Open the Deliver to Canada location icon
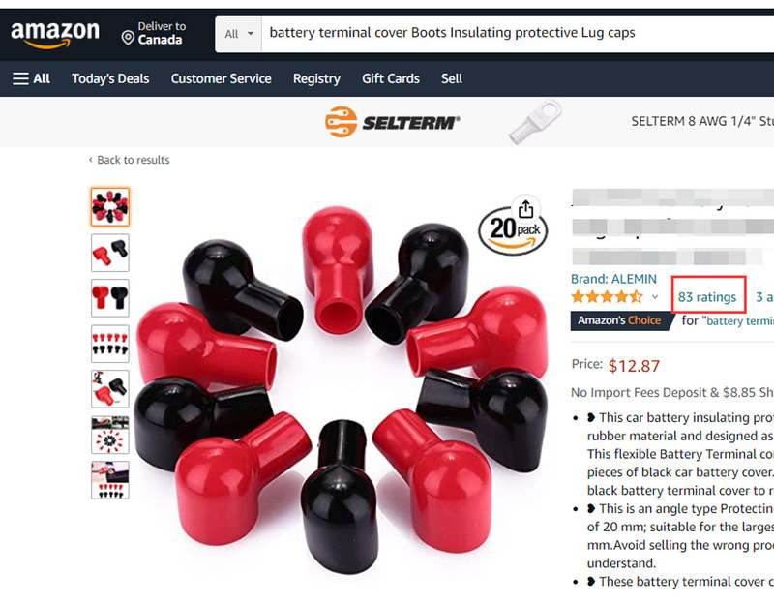 pyautogui.click(x=128, y=38)
